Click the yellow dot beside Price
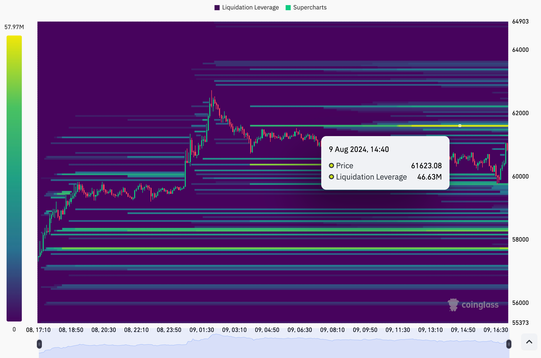Screen dimensions: 541x358 click(331, 165)
